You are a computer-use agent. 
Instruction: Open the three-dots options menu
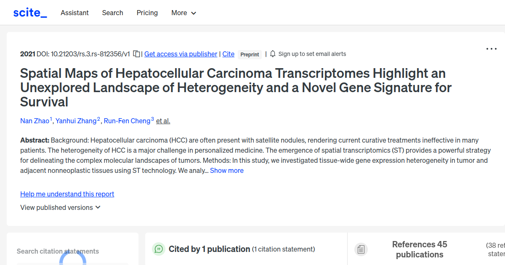click(x=491, y=49)
